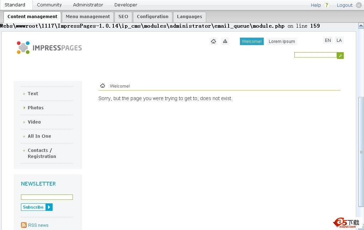Click Welcome! in the breadcrumb
This screenshot has width=364, height=230.
(x=120, y=86)
